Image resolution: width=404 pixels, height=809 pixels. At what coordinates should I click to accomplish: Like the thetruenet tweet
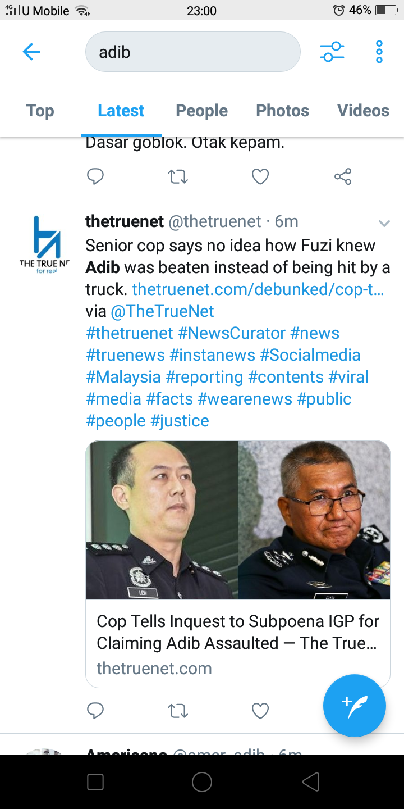pos(260,711)
